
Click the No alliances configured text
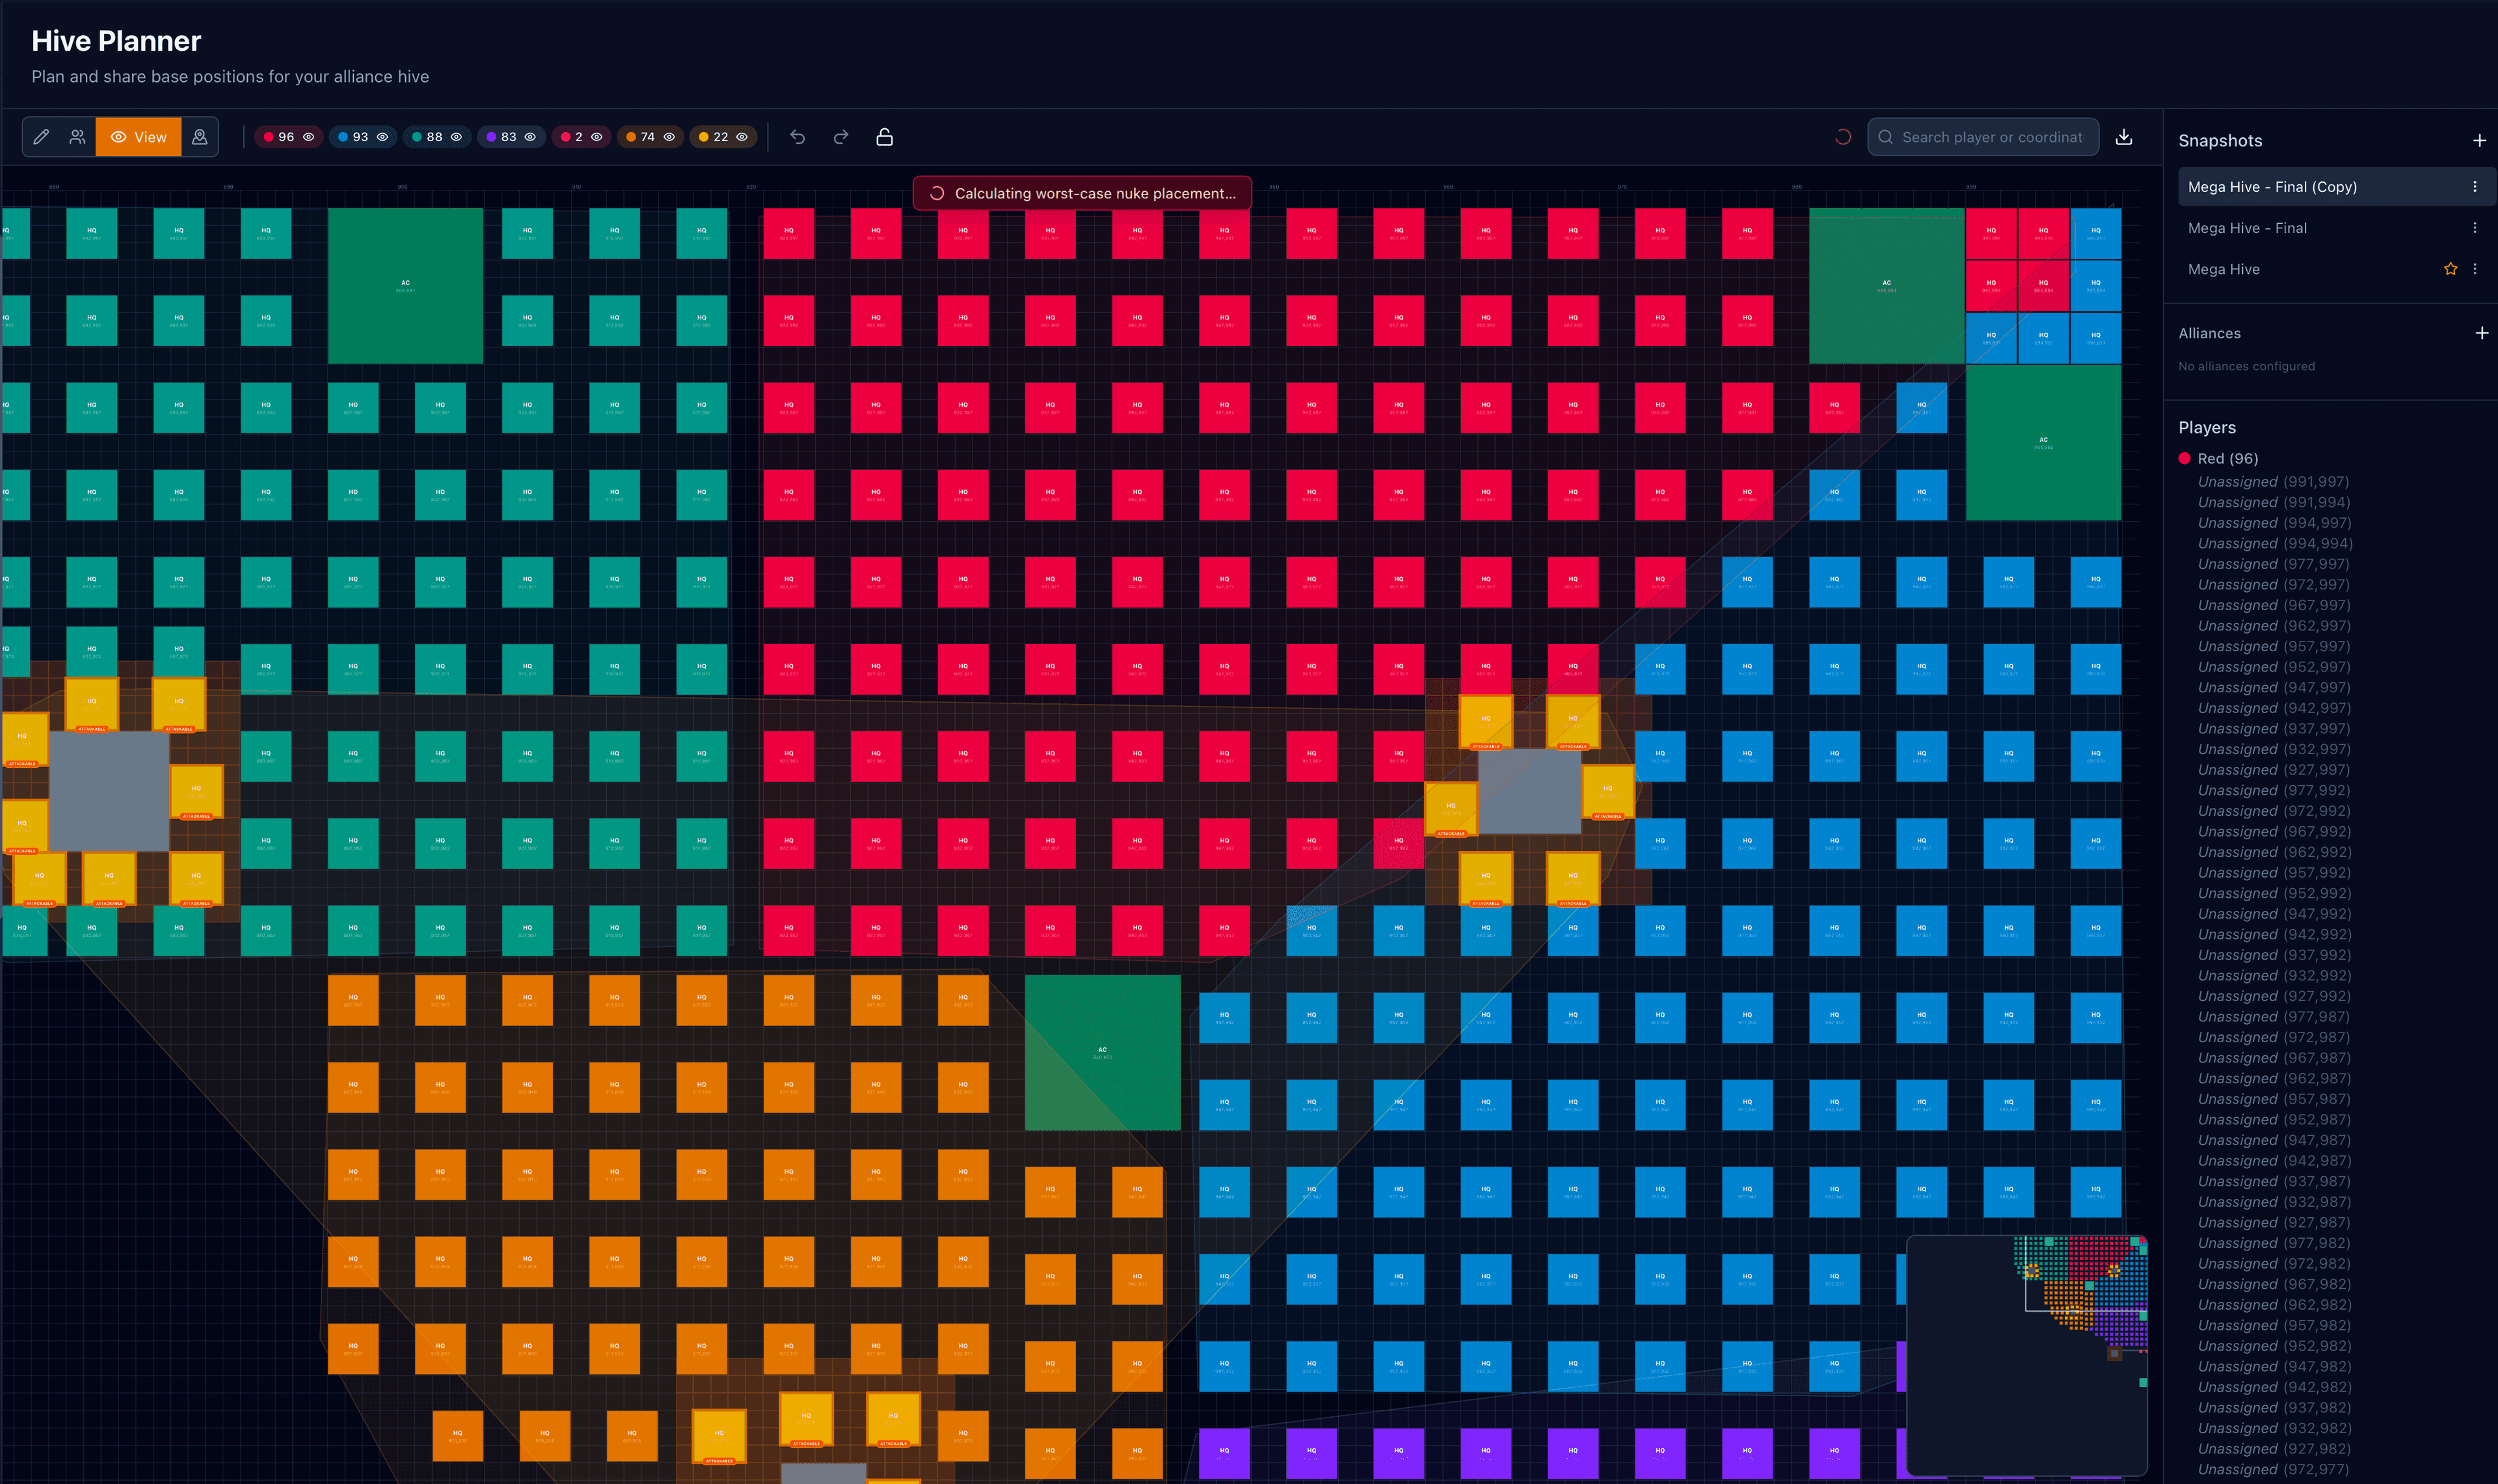(x=2246, y=366)
